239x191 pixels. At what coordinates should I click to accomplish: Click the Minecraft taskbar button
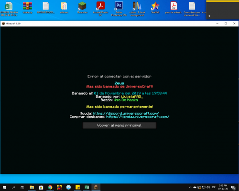coord(96,187)
